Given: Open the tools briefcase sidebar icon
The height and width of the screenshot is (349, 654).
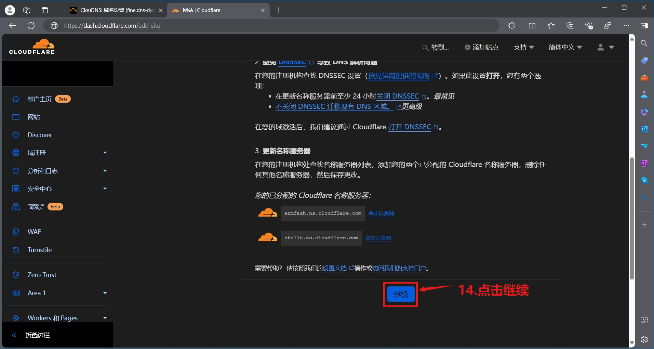Looking at the screenshot, I should (644, 78).
